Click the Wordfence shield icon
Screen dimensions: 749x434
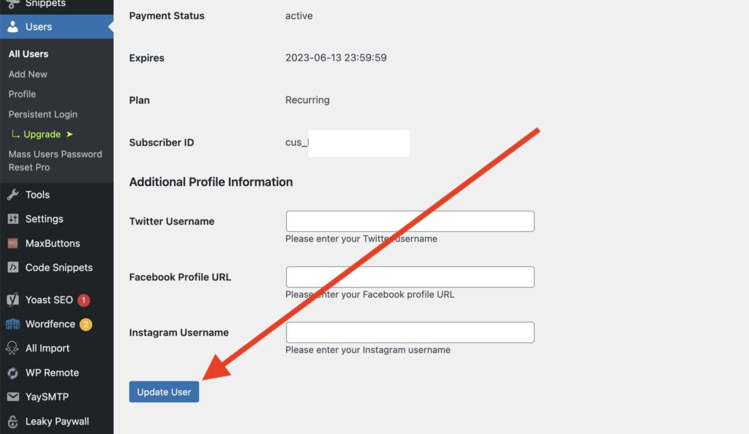(x=12, y=324)
